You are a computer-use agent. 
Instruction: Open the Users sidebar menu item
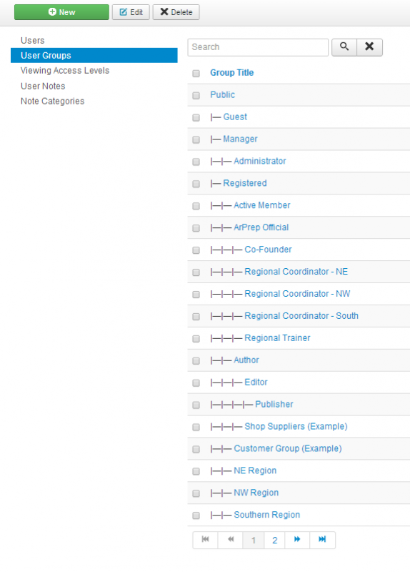33,41
